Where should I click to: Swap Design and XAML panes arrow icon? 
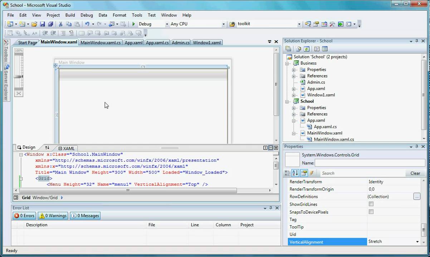click(x=47, y=147)
